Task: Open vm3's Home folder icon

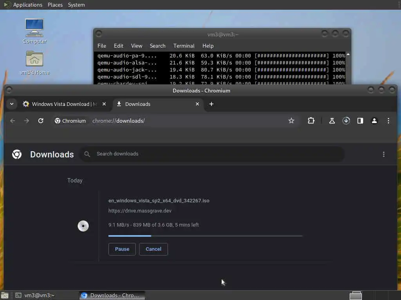Action: click(34, 63)
